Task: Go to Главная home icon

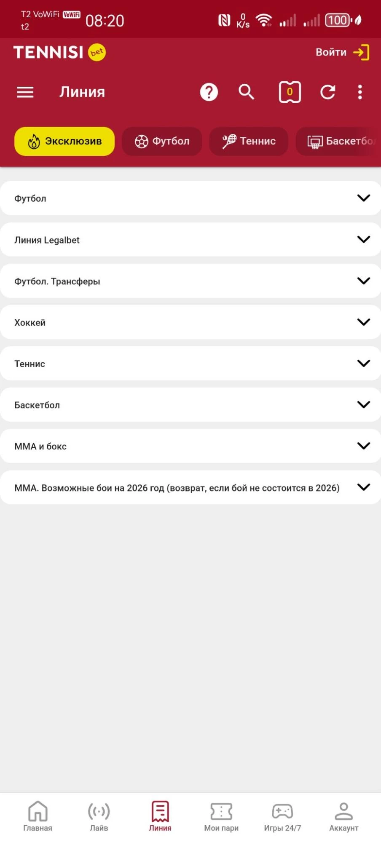Action: (38, 816)
